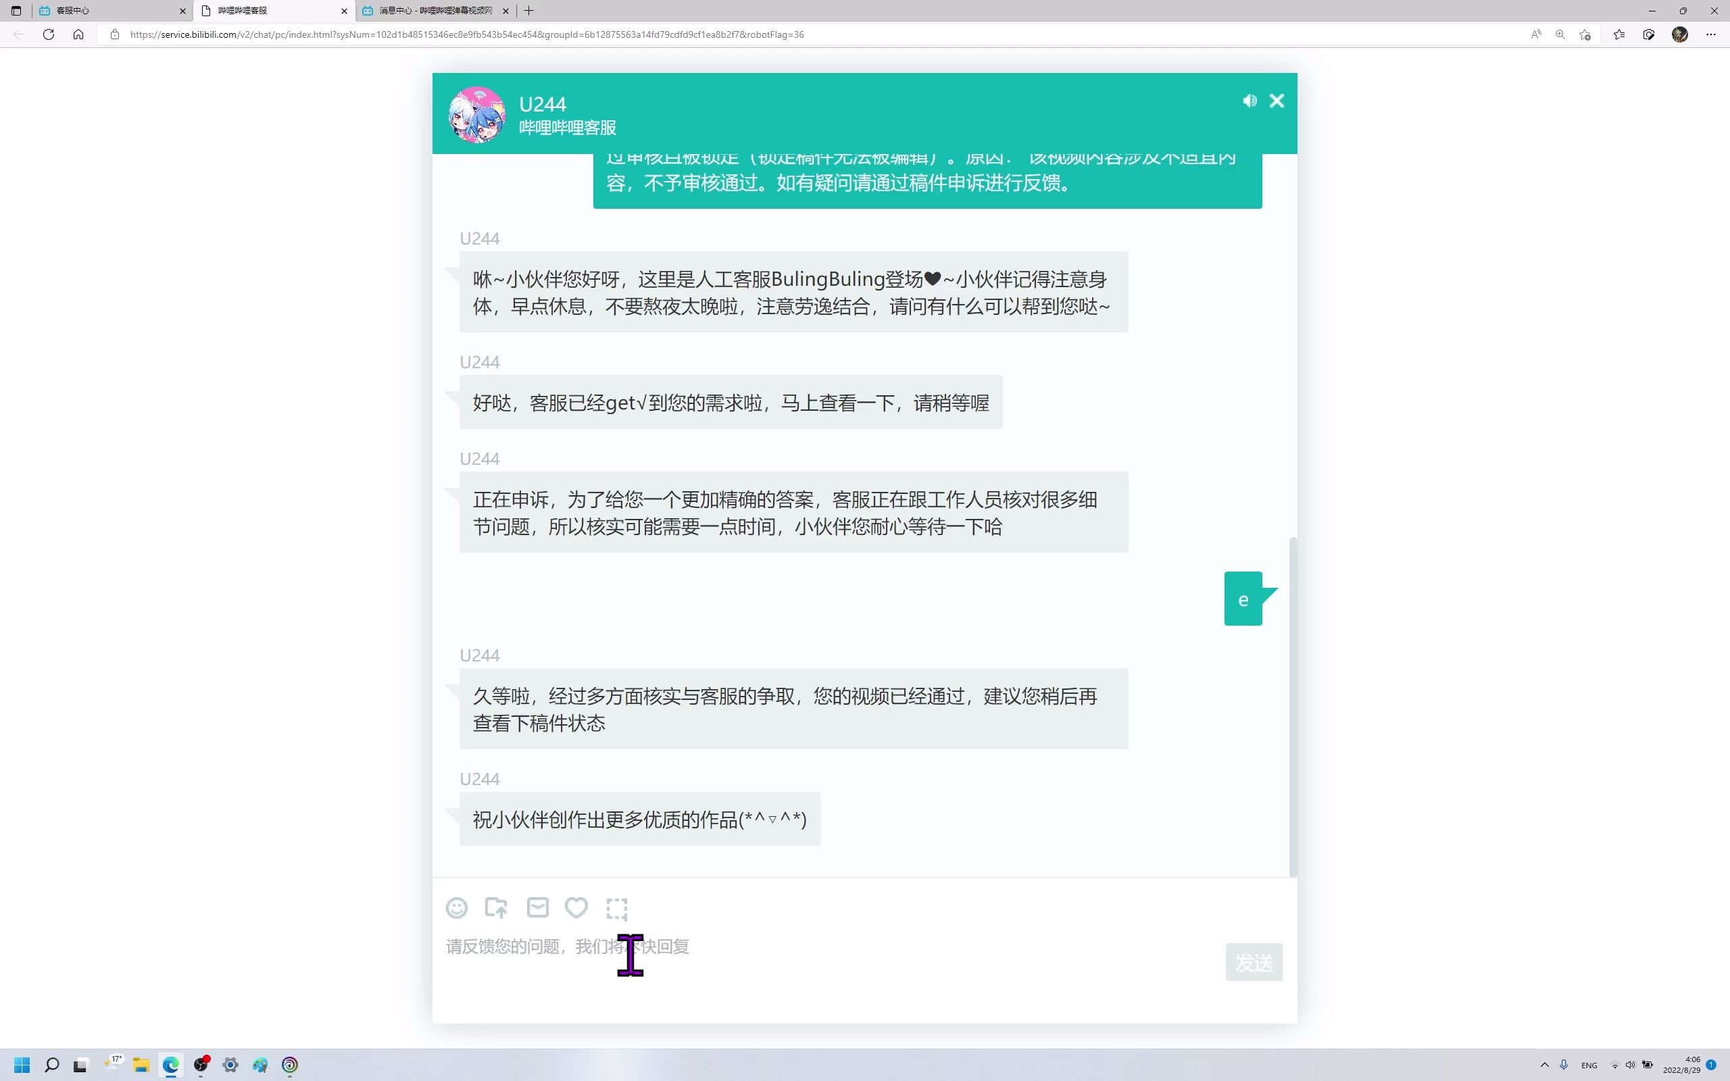This screenshot has width=1730, height=1081.
Task: Open Windows taskbar search
Action: (51, 1065)
